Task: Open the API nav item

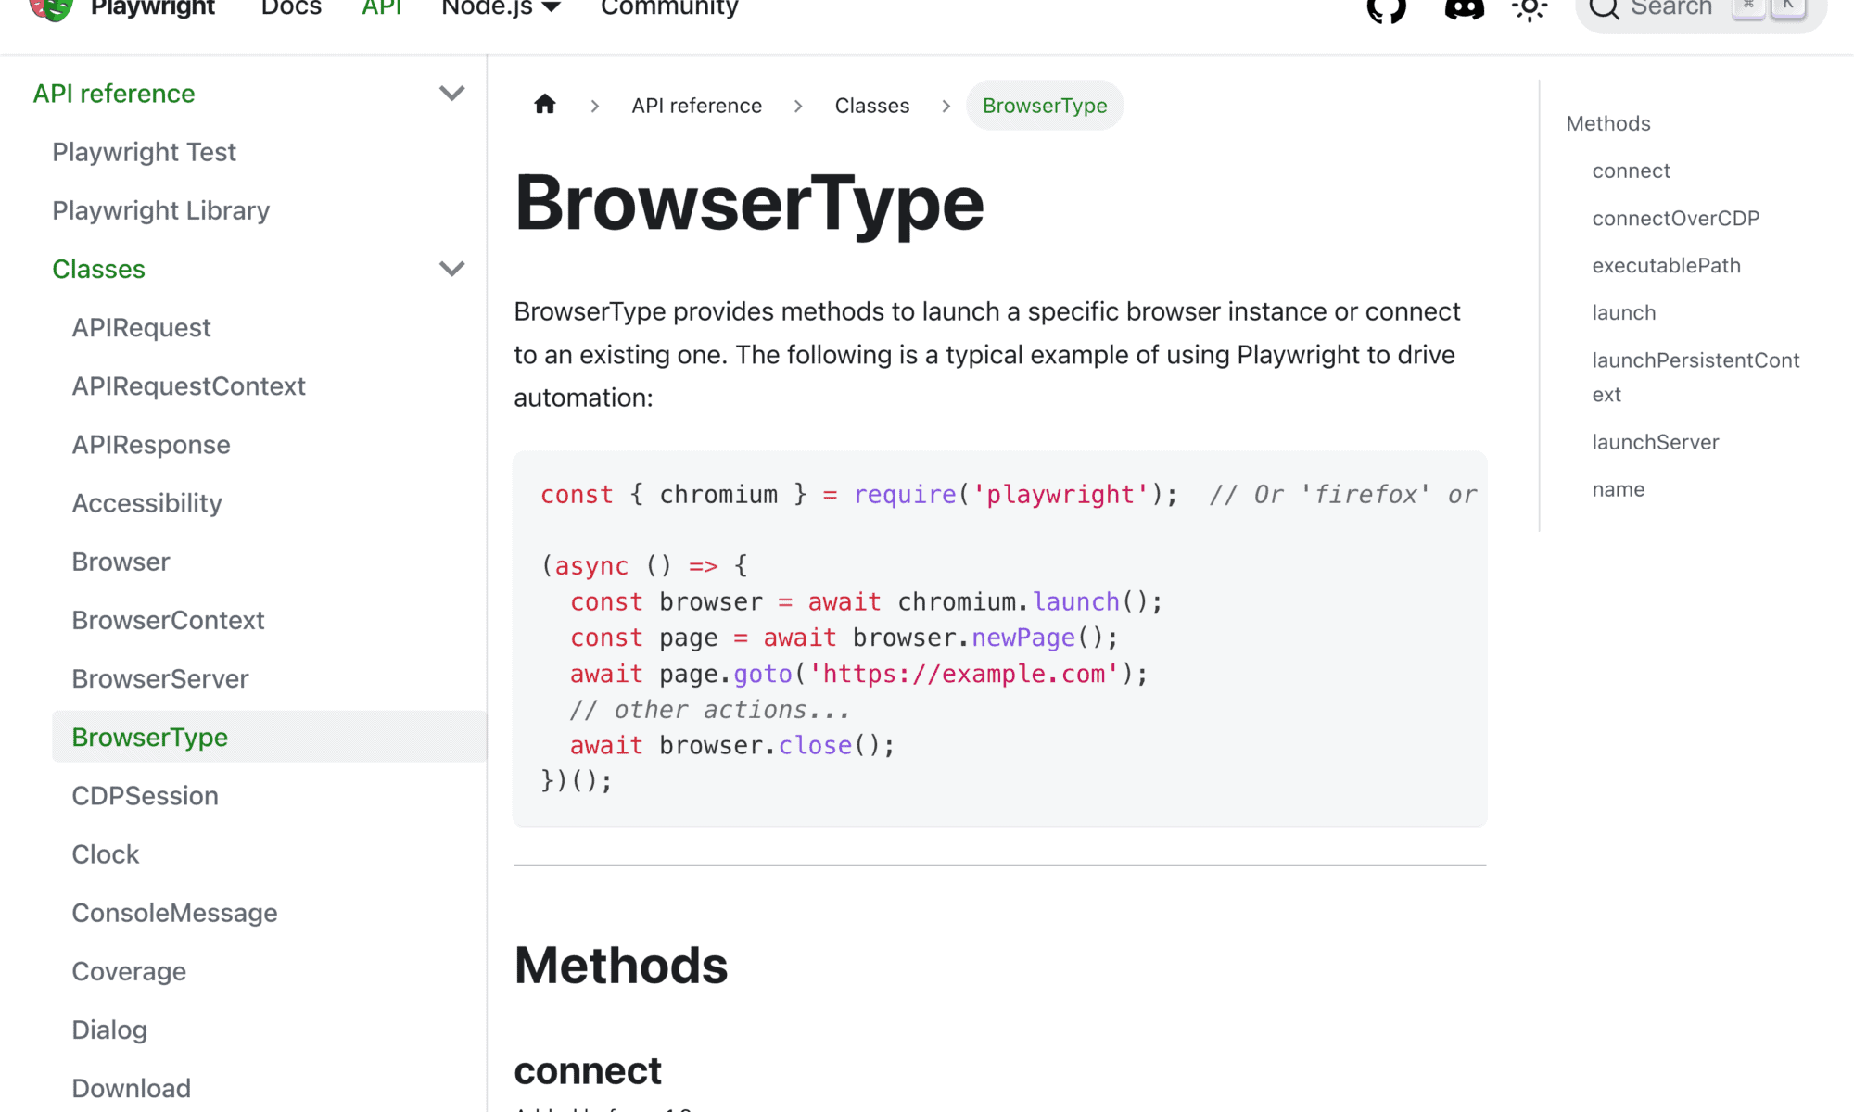Action: 382,7
